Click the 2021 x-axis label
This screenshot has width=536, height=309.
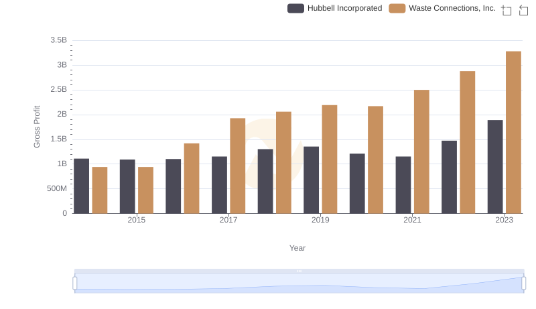coord(412,220)
